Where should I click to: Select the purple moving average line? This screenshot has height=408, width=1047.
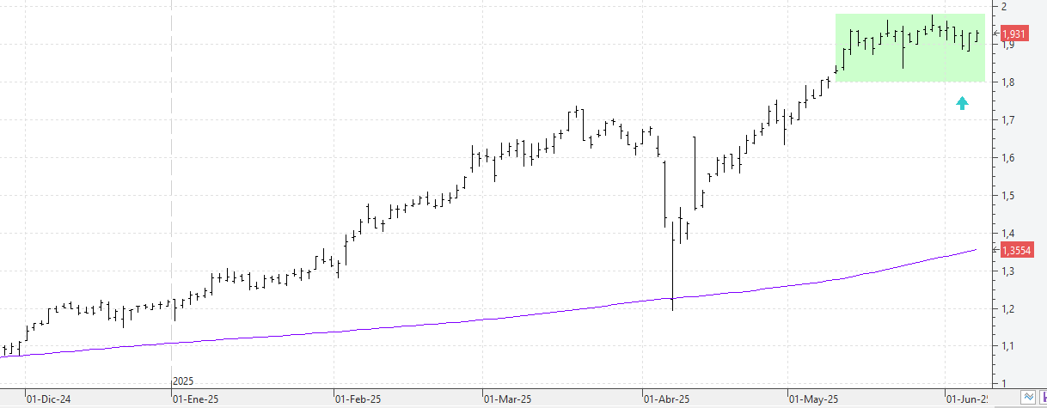pos(516,315)
